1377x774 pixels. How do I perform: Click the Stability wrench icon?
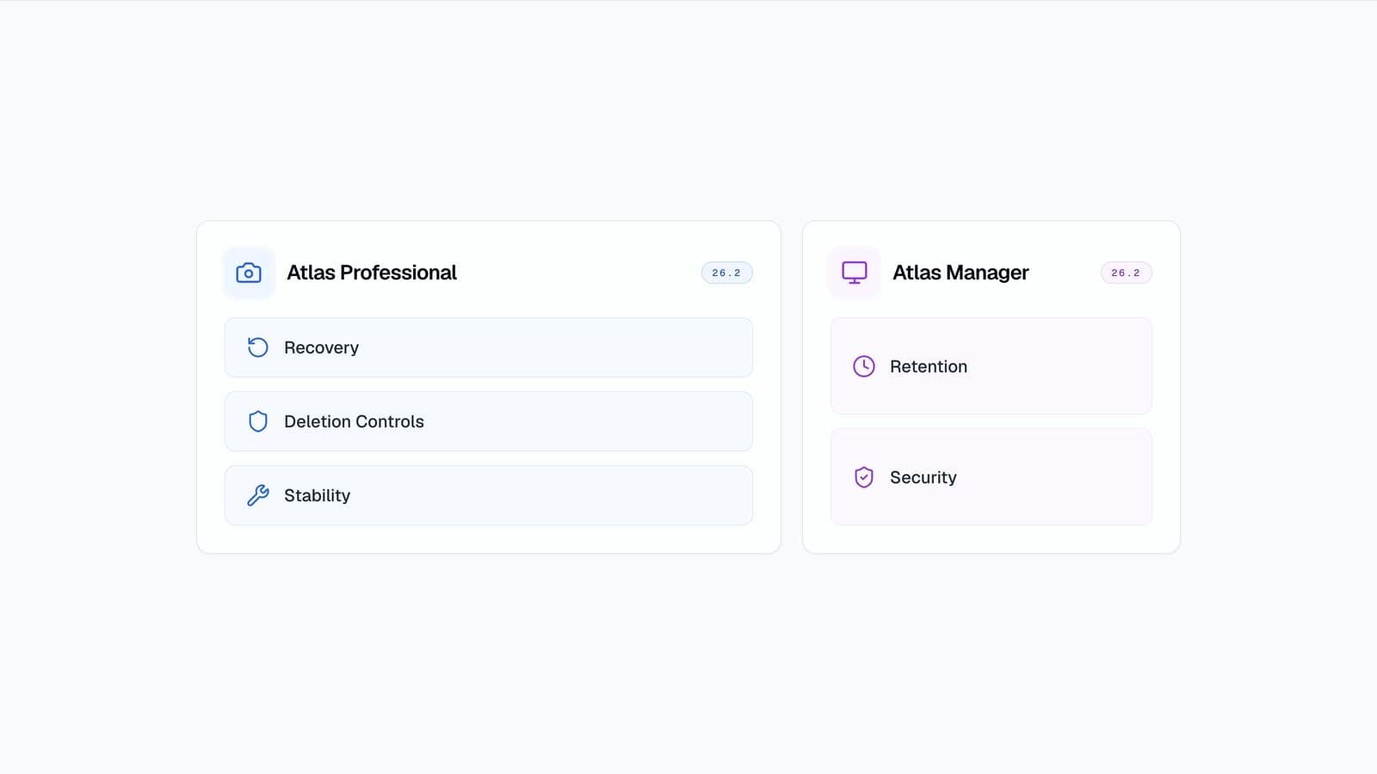pos(258,495)
